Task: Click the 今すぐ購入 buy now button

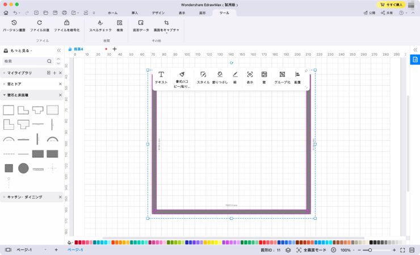Action: (391, 5)
